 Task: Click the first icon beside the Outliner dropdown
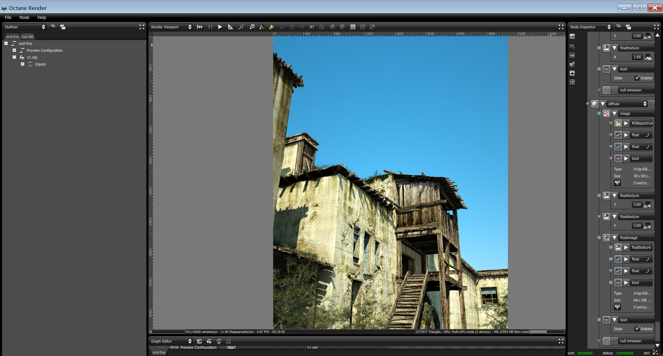[53, 27]
